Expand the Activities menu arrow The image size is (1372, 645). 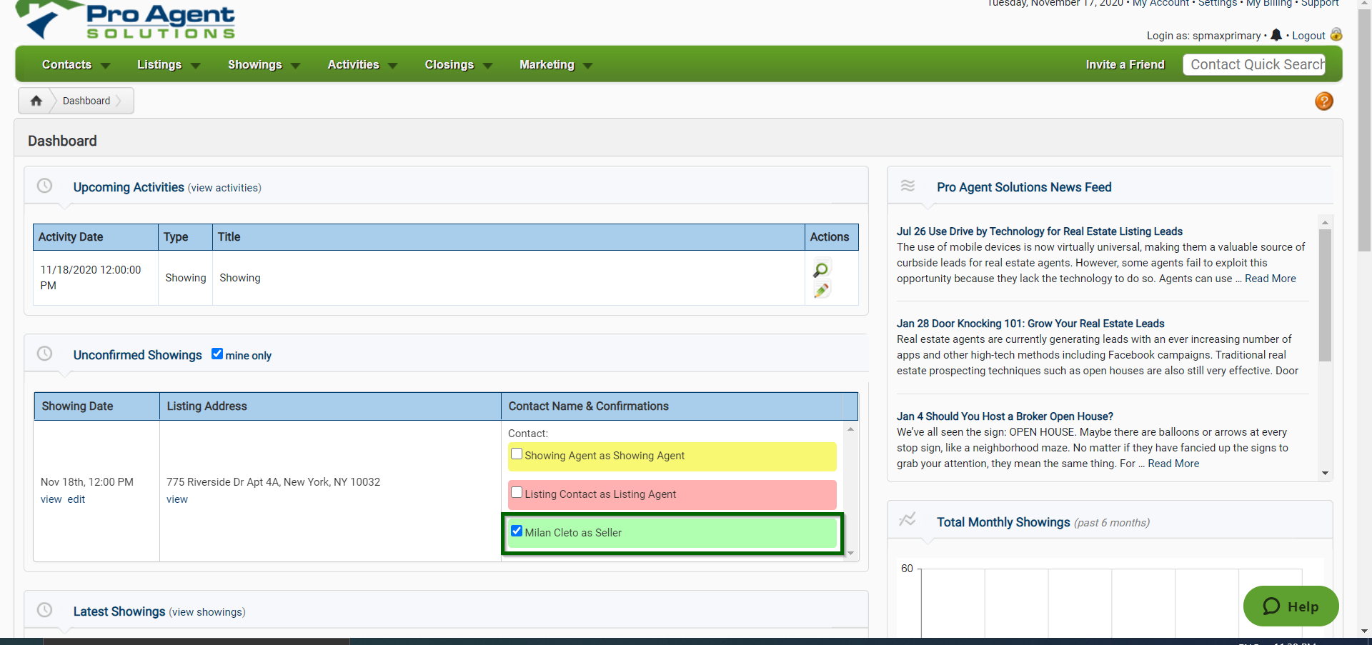392,66
